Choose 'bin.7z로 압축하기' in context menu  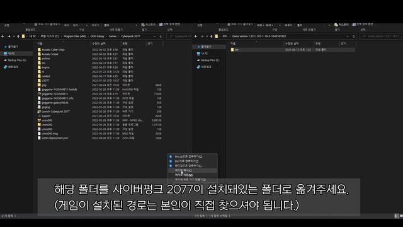(193, 161)
